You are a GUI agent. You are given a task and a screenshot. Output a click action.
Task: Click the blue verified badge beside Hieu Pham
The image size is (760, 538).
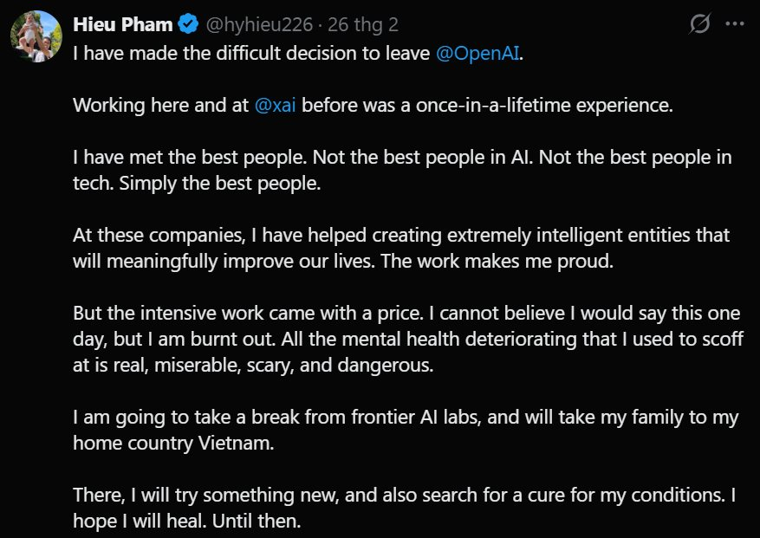tap(190, 23)
